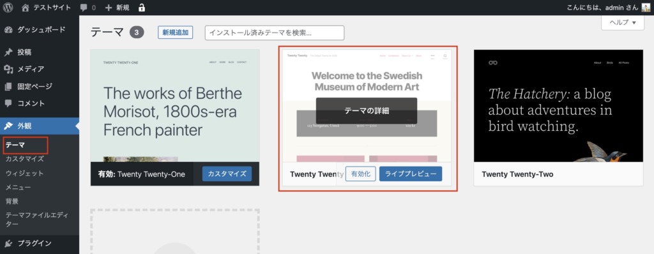Viewport: 654px width, 254px height.
Task: Open the admin user avatar
Action: [646, 8]
